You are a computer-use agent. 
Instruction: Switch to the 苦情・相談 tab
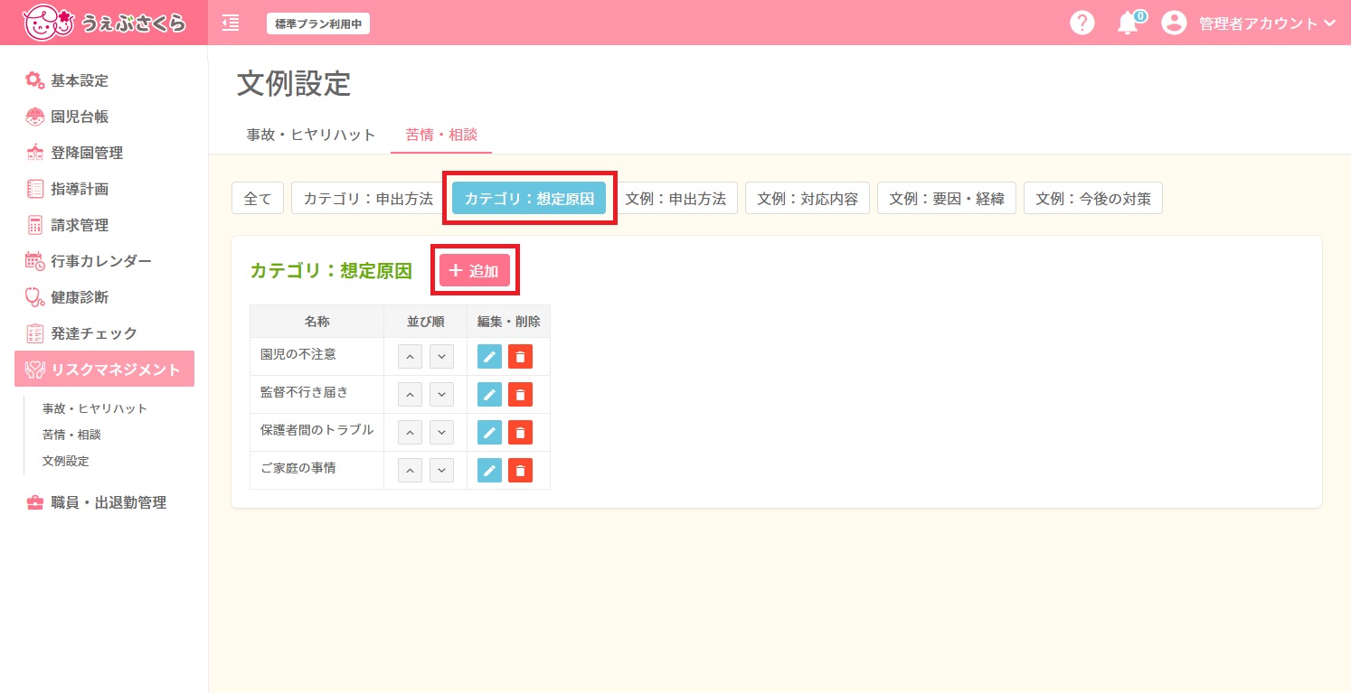click(x=441, y=135)
